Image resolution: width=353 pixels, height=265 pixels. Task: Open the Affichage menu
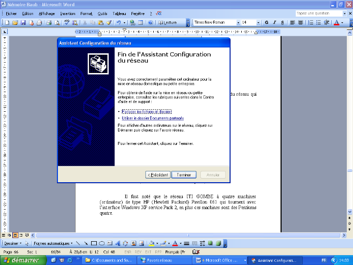tap(47, 14)
